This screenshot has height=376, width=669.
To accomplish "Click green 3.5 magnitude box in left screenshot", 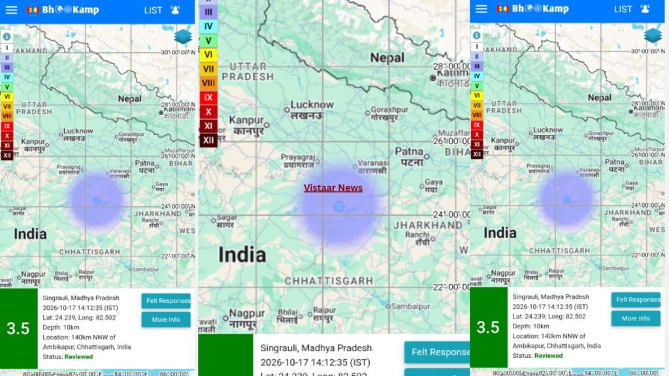I will pyautogui.click(x=19, y=329).
